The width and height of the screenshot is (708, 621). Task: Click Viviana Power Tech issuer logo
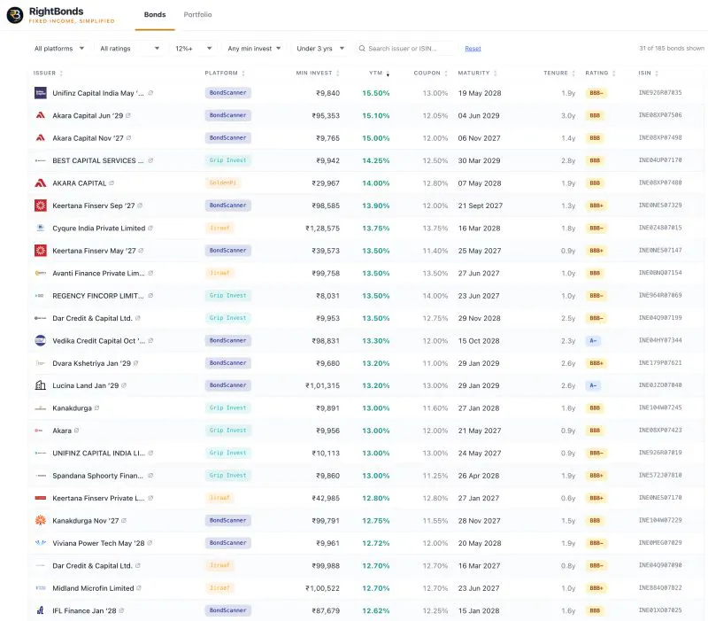click(41, 543)
